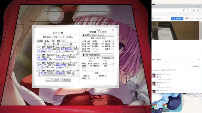Viewport: 202px width, 113px height.
Task: Open the 段位戦 tab in lobby dialog
Action: tap(40, 41)
